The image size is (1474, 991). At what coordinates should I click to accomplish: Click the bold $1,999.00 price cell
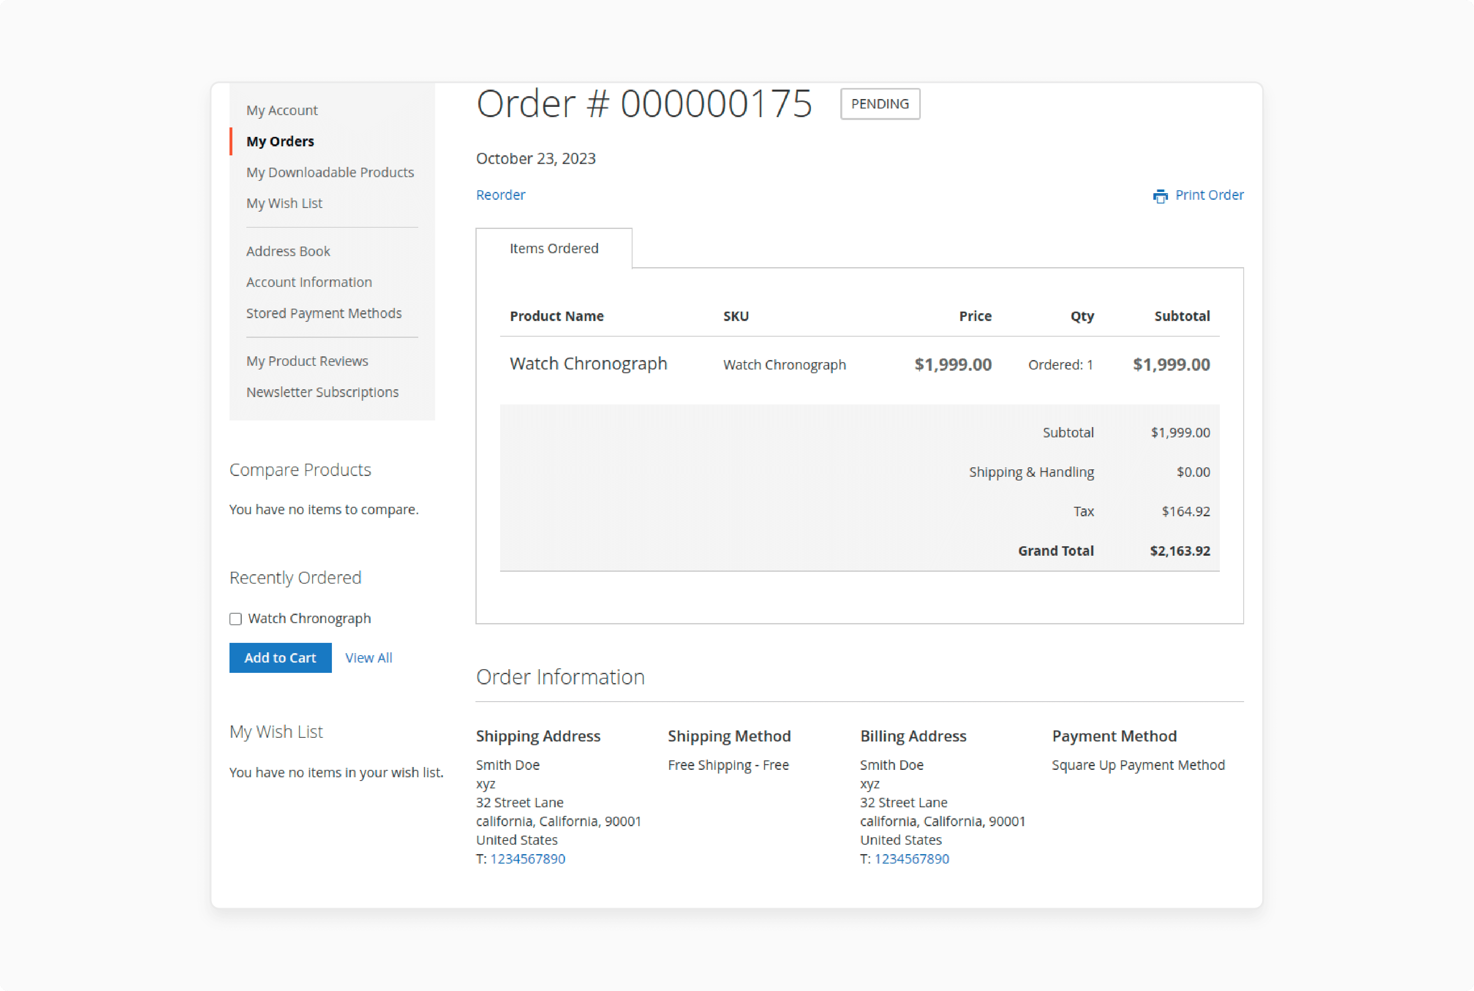tap(953, 365)
